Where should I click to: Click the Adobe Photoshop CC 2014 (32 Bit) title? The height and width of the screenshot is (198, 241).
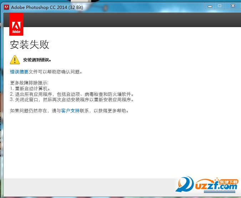click(x=47, y=7)
